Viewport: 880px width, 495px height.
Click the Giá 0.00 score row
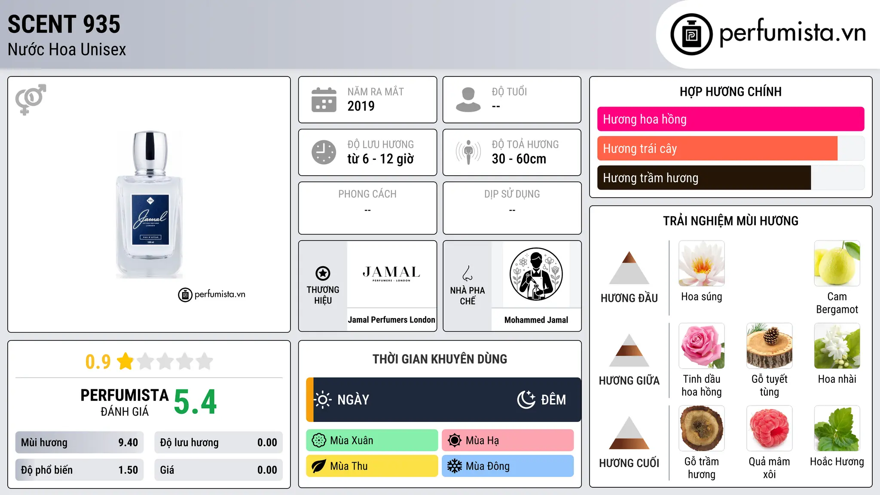point(218,470)
